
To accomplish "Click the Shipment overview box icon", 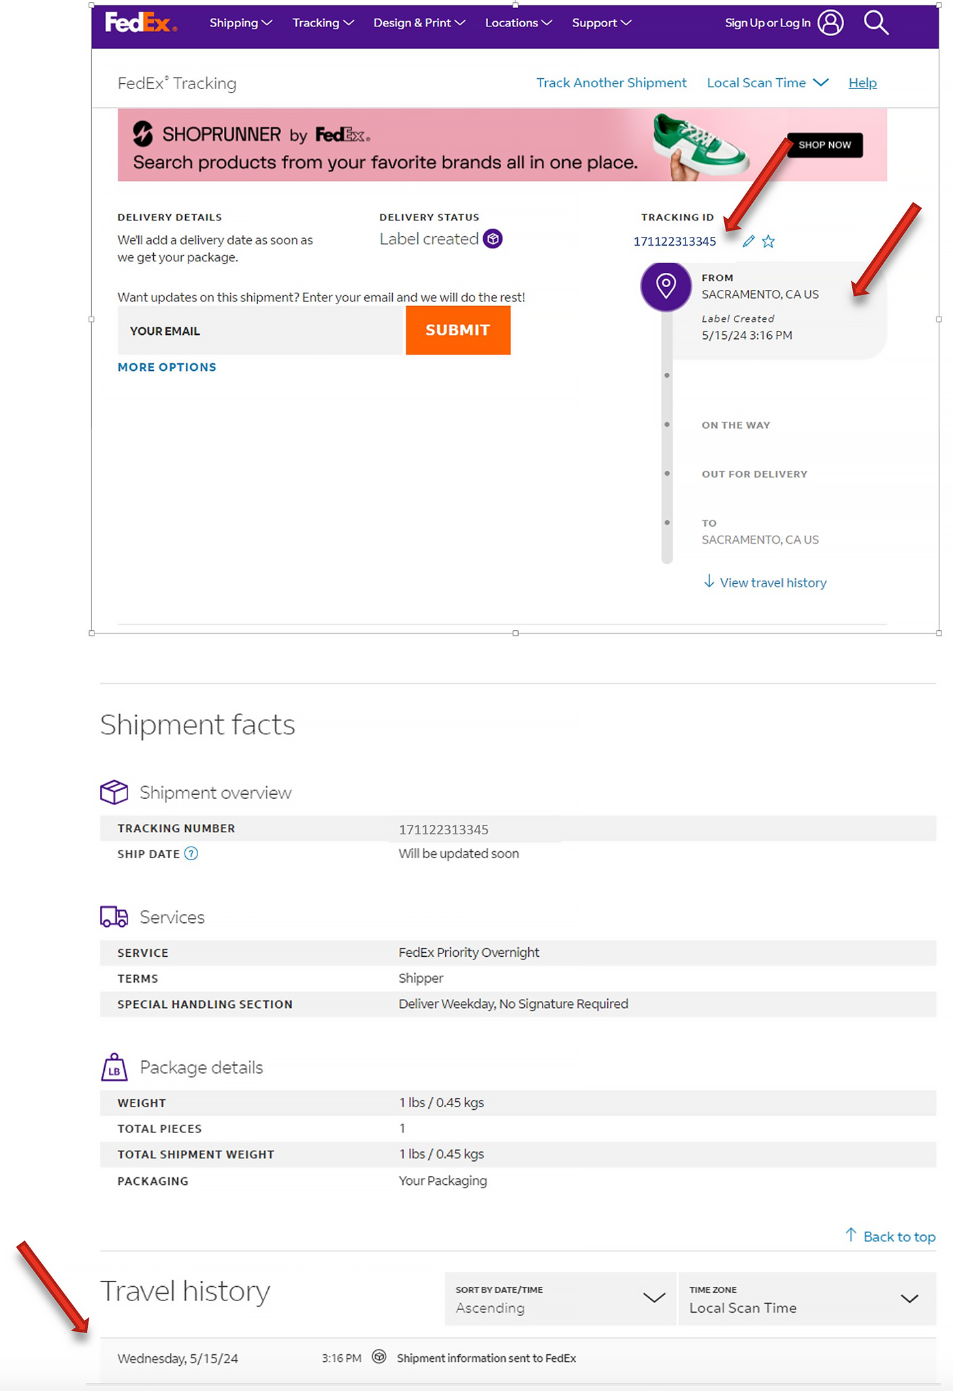I will point(114,792).
